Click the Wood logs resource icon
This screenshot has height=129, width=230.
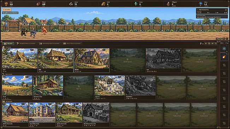[39, 4]
